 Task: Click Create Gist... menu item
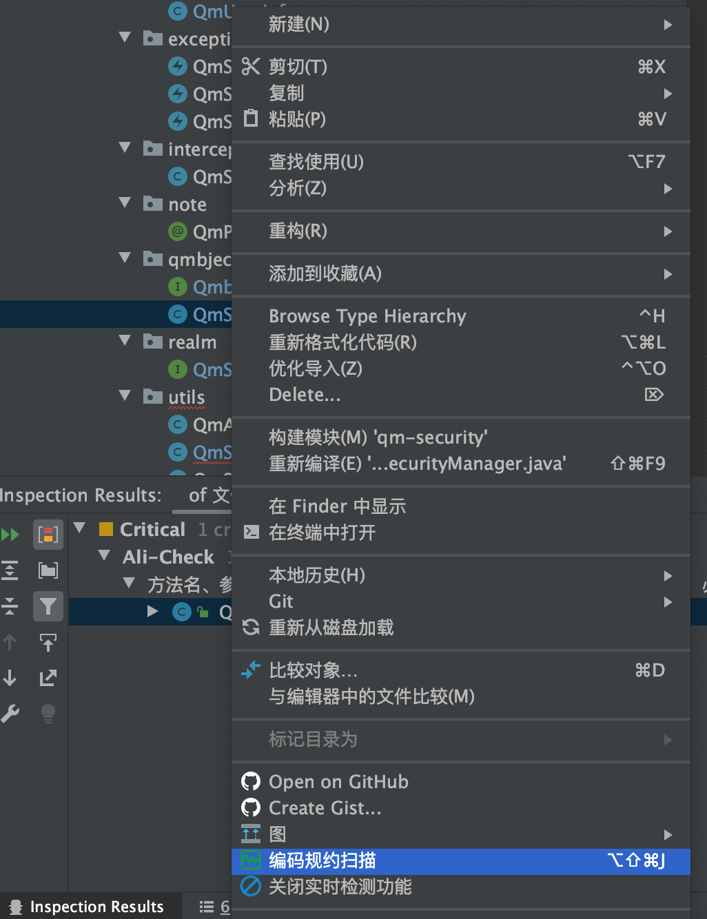click(325, 808)
